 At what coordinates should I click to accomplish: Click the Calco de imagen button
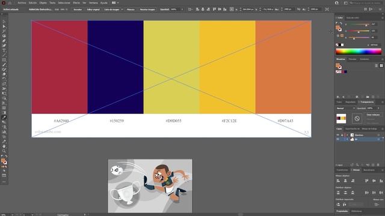(112, 10)
